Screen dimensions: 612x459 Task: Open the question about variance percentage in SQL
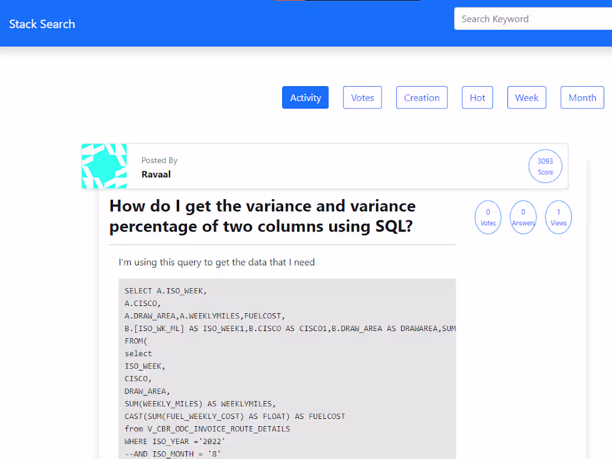pyautogui.click(x=262, y=216)
